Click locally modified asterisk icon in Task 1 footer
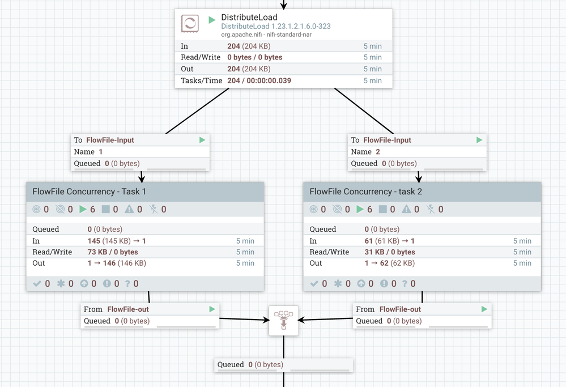Image resolution: width=566 pixels, height=387 pixels. pos(61,284)
